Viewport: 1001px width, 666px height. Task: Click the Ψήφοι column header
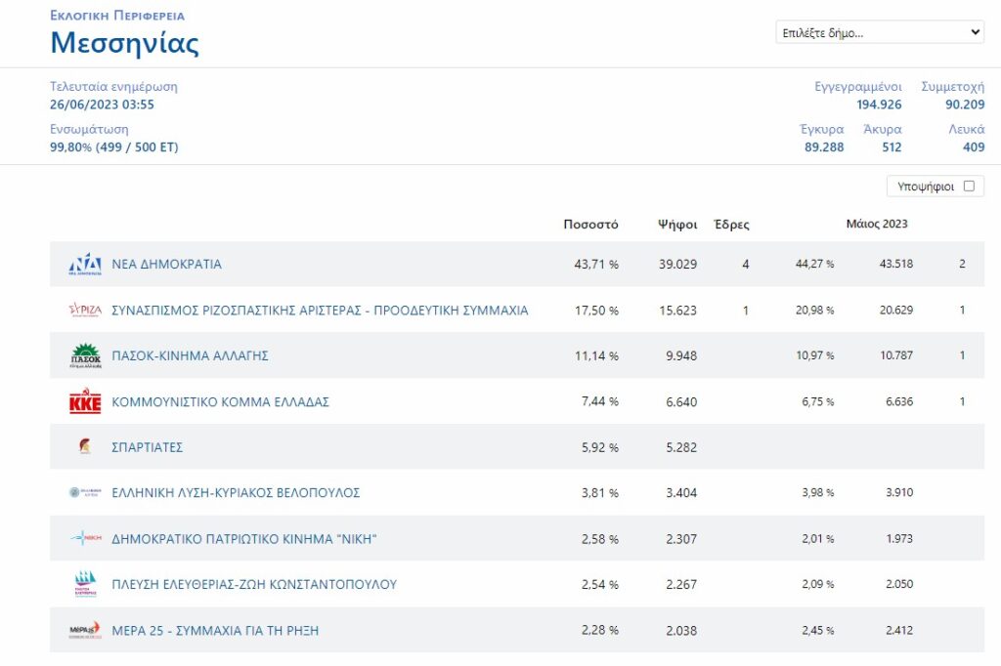point(677,225)
